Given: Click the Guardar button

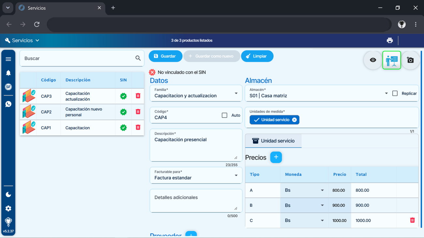Looking at the screenshot, I should [x=165, y=56].
